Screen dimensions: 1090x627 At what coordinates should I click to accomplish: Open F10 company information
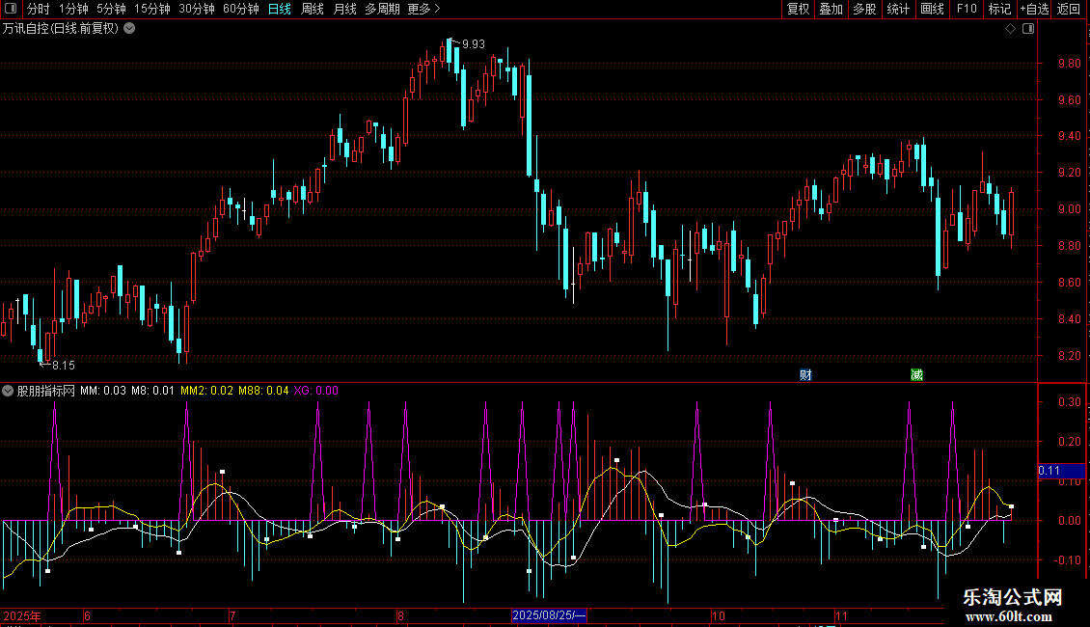(x=967, y=9)
